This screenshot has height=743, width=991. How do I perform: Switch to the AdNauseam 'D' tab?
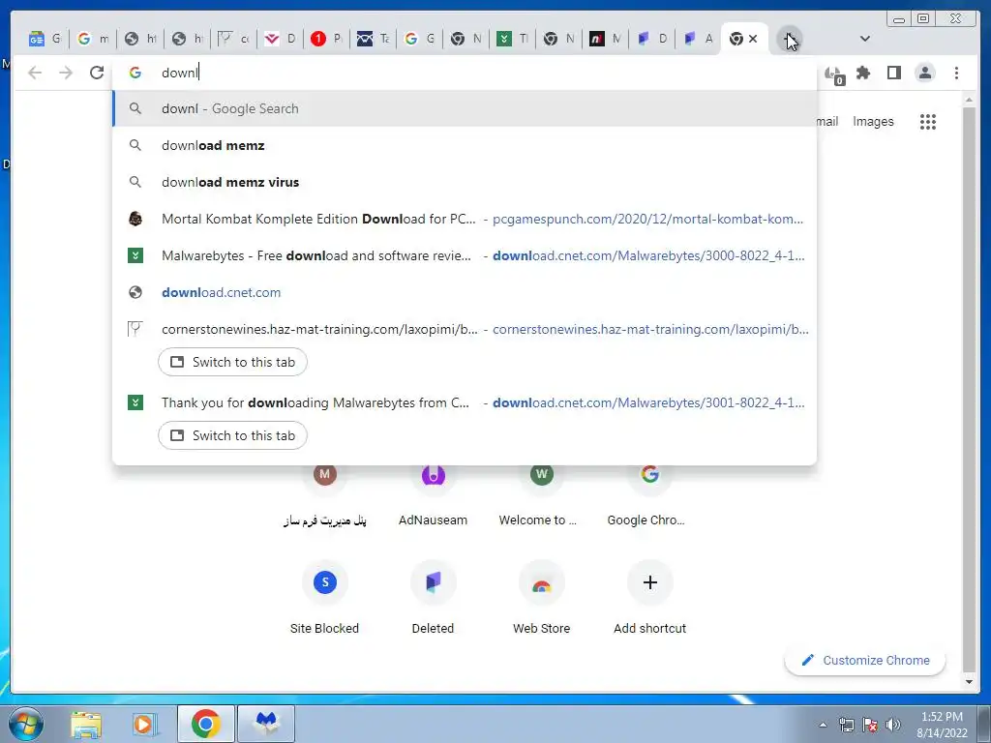(x=651, y=39)
